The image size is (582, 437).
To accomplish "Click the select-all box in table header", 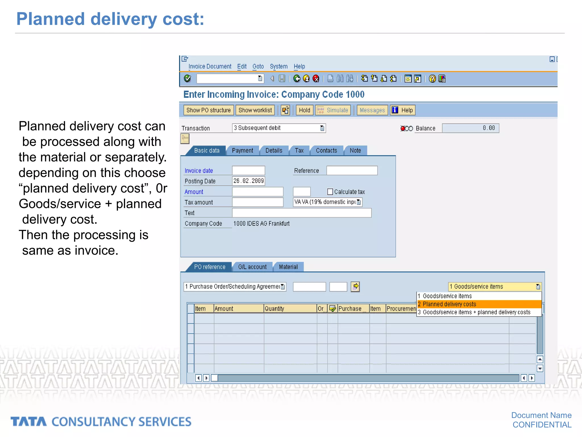I will 191,308.
